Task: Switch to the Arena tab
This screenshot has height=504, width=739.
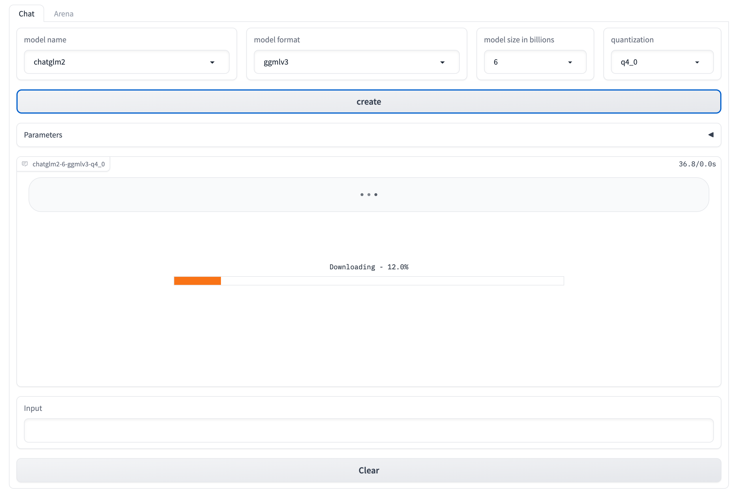Action: click(x=63, y=14)
